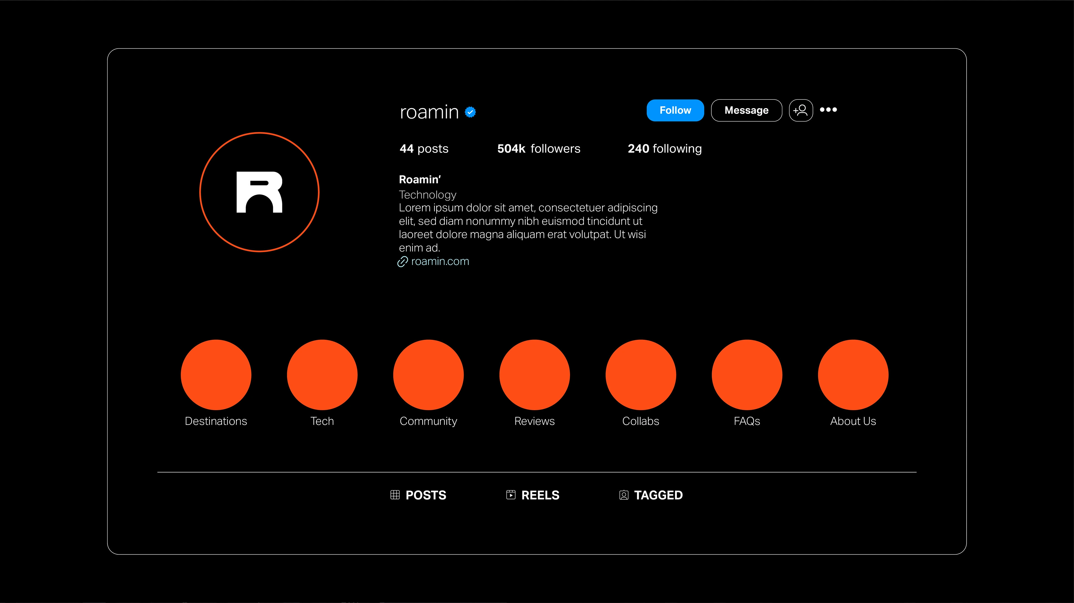Viewport: 1074px width, 603px height.
Task: Open the Destinations story highlight circle
Action: pos(216,375)
